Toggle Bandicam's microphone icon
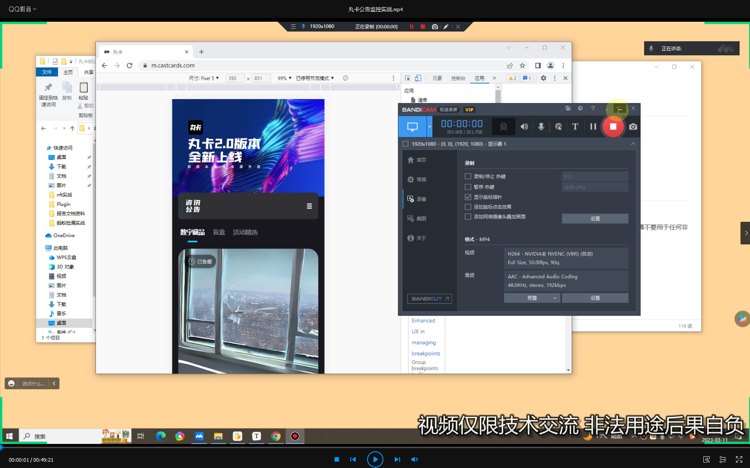Screen dimensions: 750x468 [541, 127]
